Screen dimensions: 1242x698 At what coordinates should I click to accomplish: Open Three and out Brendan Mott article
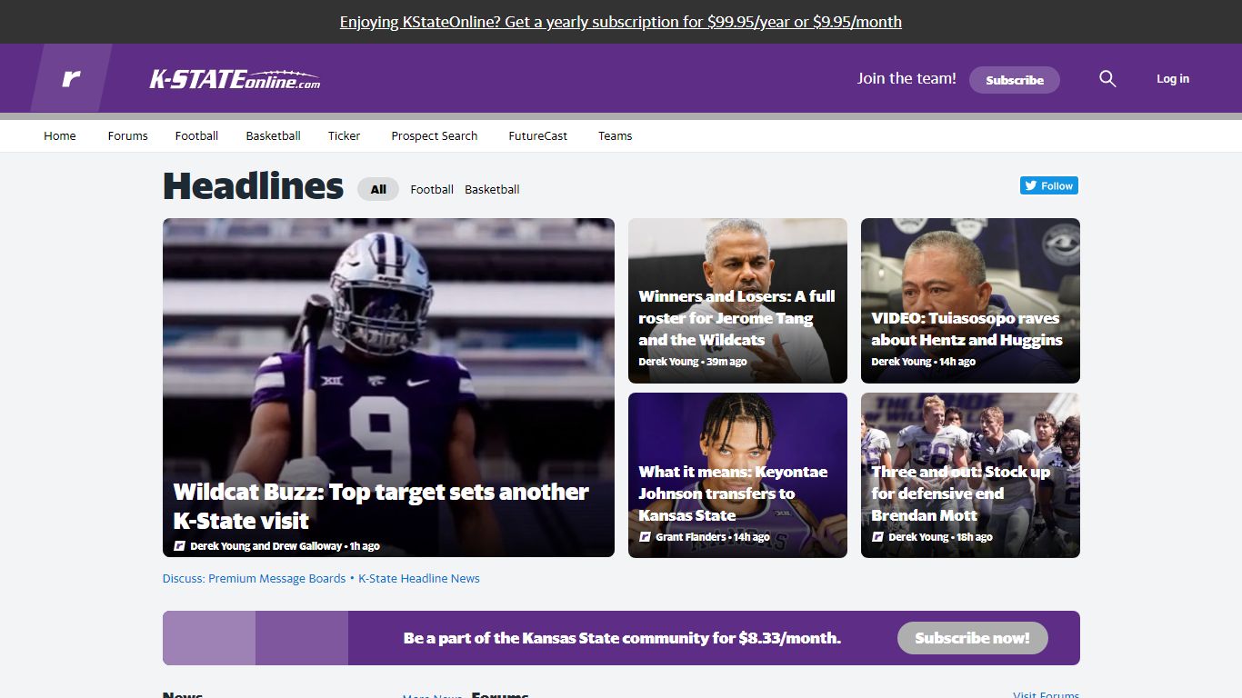pyautogui.click(x=970, y=475)
